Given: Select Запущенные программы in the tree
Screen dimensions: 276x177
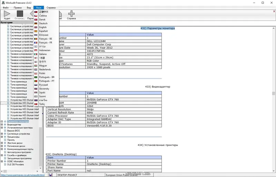Looking at the screenshot, I should click(19, 158).
